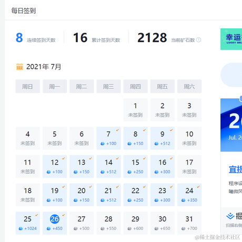
Task: Click the 周三 weekday header
Action: click(x=108, y=86)
